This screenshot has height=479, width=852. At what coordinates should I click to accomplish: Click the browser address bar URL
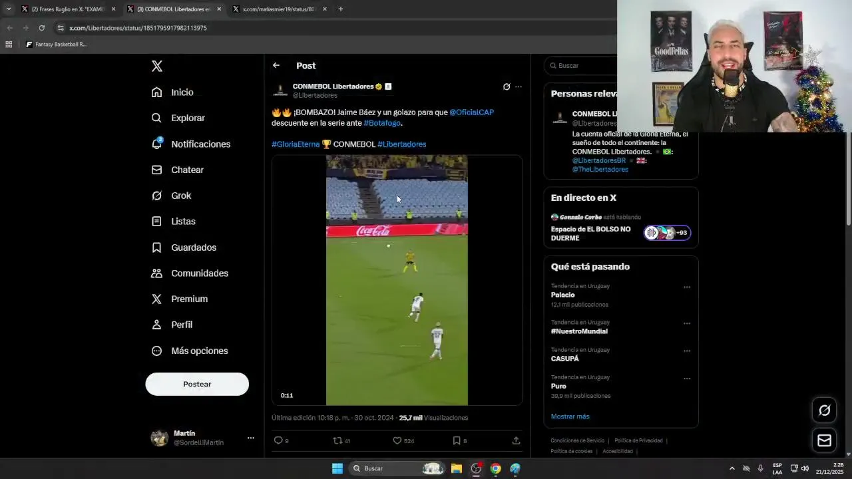[x=138, y=28]
